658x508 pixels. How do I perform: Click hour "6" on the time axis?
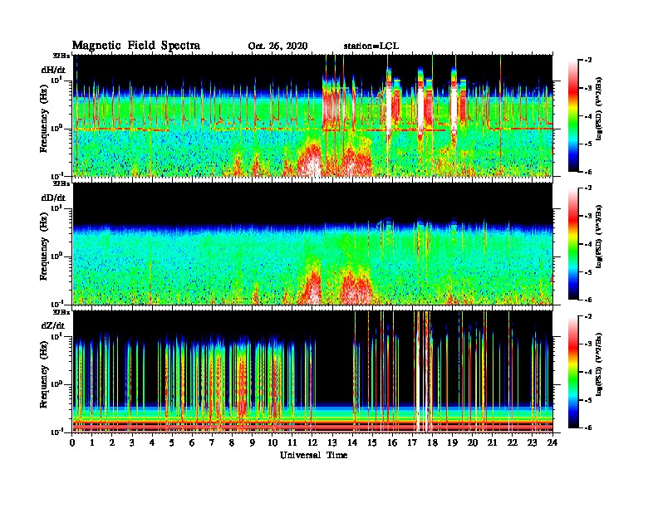tap(192, 442)
